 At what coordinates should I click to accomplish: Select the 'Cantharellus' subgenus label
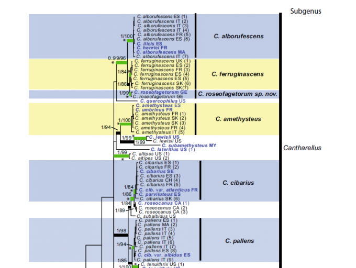(x=302, y=148)
